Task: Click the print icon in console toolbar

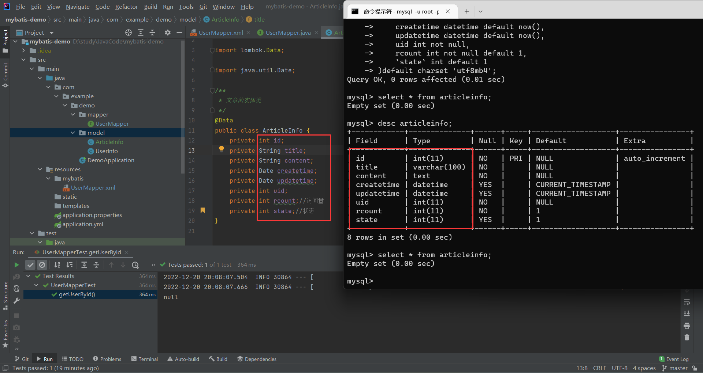Action: pos(687,326)
